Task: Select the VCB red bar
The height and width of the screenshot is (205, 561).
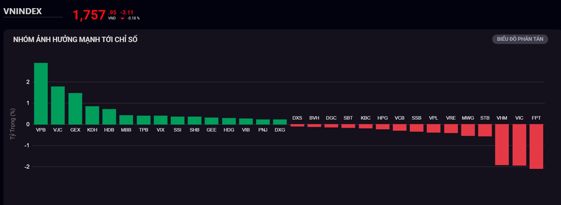Action: tap(400, 128)
